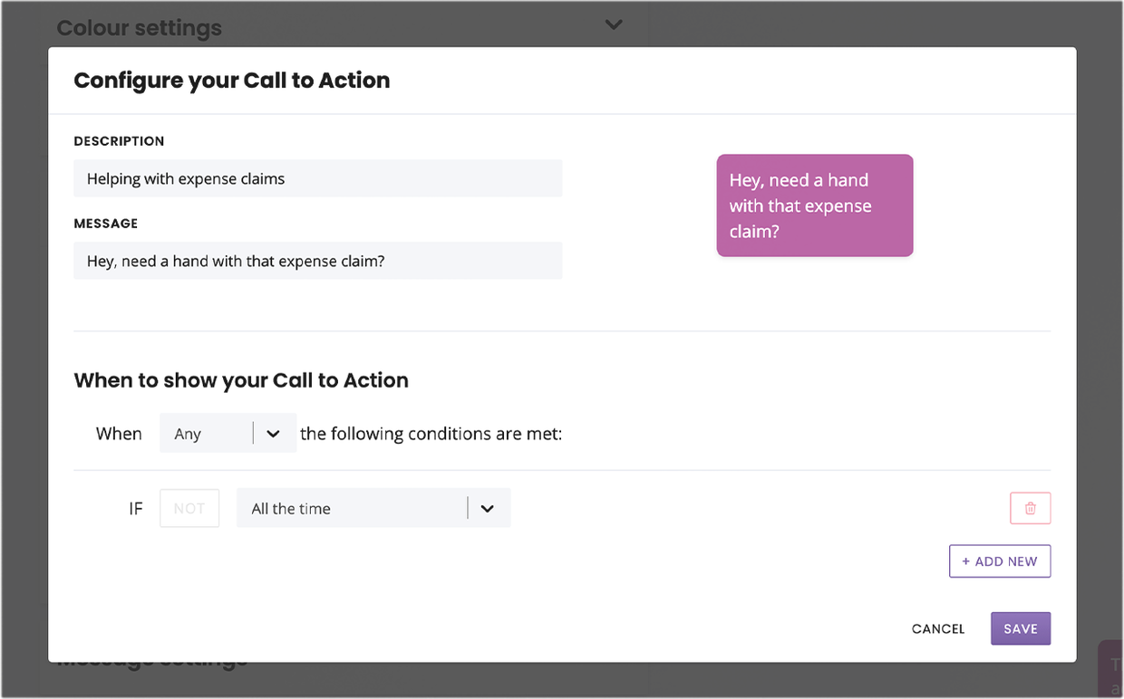Save the Call to Action configuration

[x=1021, y=628]
